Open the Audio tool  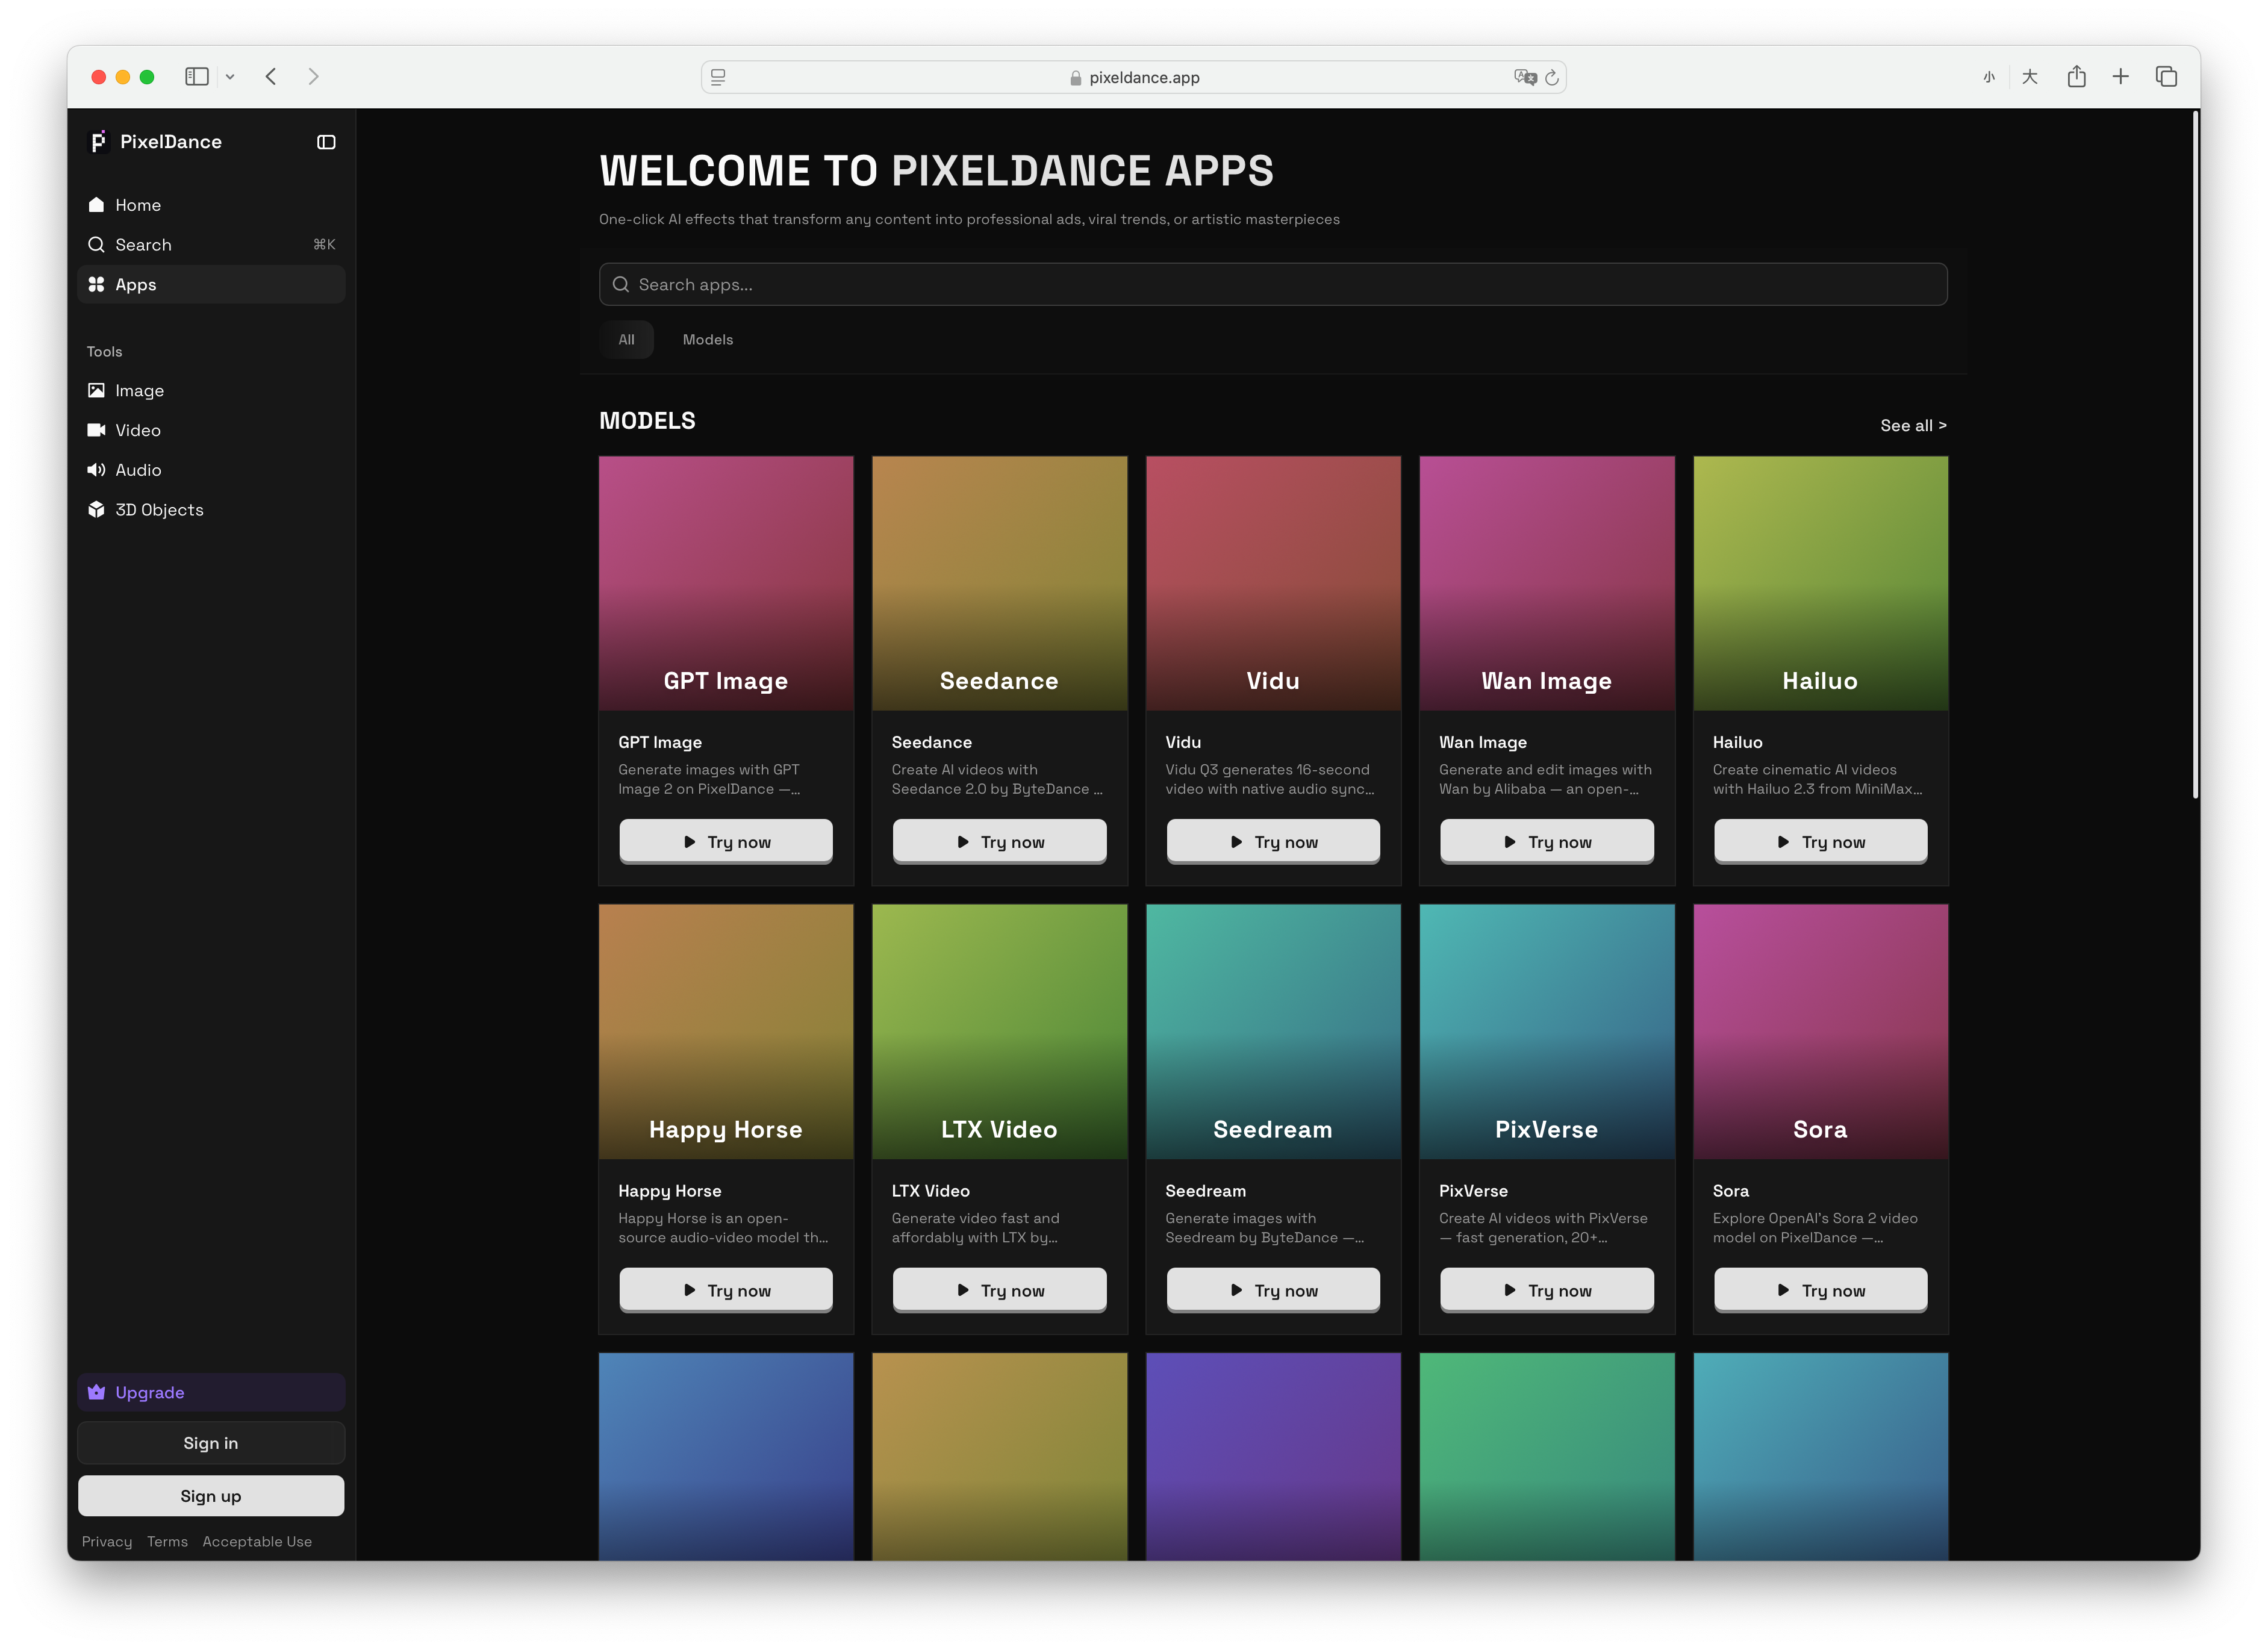tap(211, 470)
